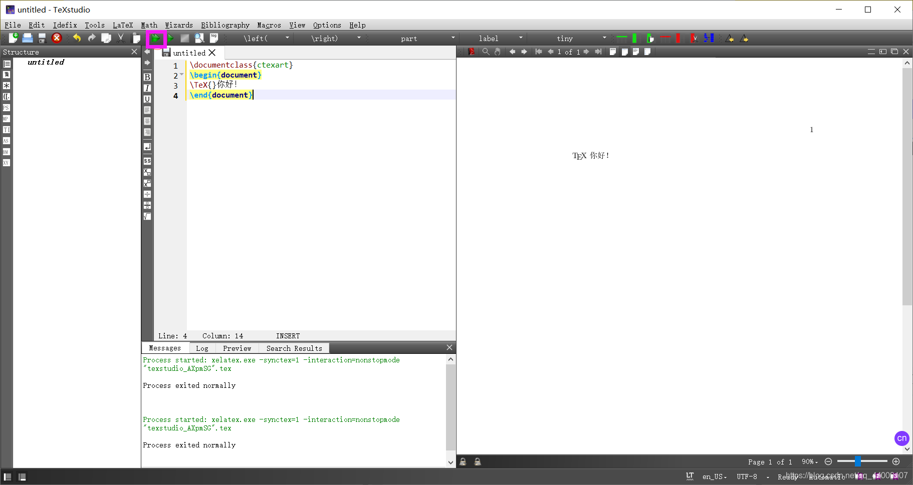Switch to the Search Results tab
This screenshot has width=913, height=485.
294,348
